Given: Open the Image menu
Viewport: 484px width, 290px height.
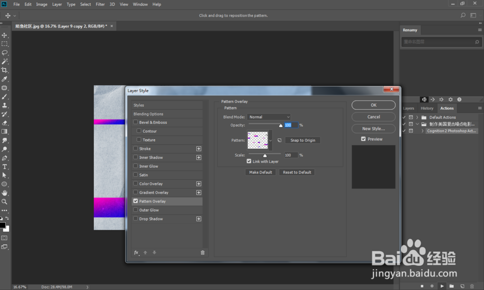Looking at the screenshot, I should [x=42, y=4].
